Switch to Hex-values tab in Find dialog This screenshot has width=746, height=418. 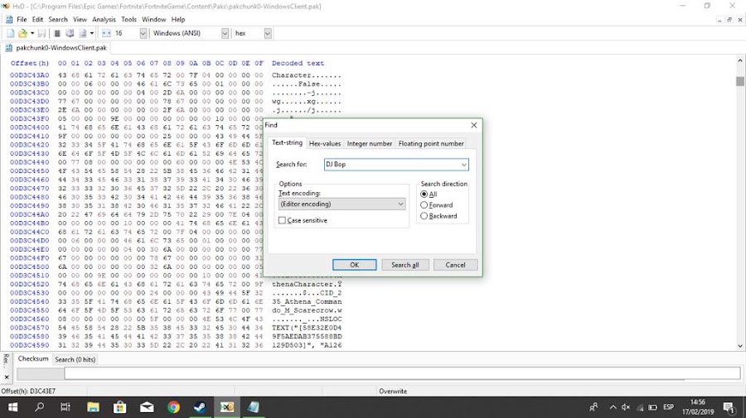pos(325,143)
